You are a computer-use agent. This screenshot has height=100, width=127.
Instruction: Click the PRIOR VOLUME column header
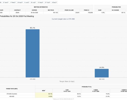69,10
